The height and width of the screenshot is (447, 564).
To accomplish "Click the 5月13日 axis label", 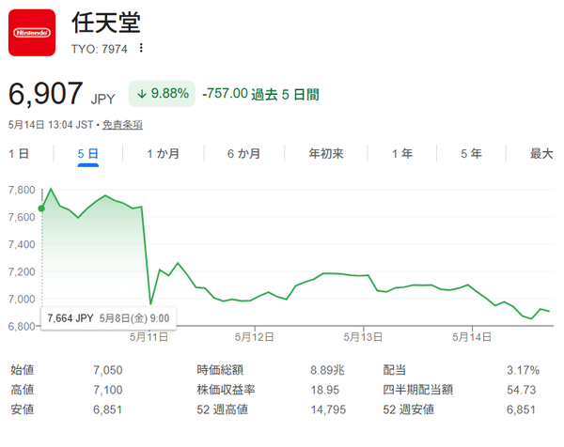I will tap(363, 337).
